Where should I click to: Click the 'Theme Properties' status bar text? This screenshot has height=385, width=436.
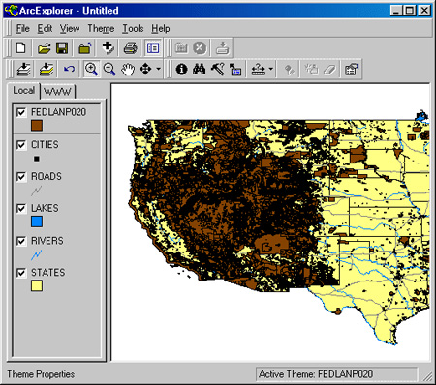[41, 374]
